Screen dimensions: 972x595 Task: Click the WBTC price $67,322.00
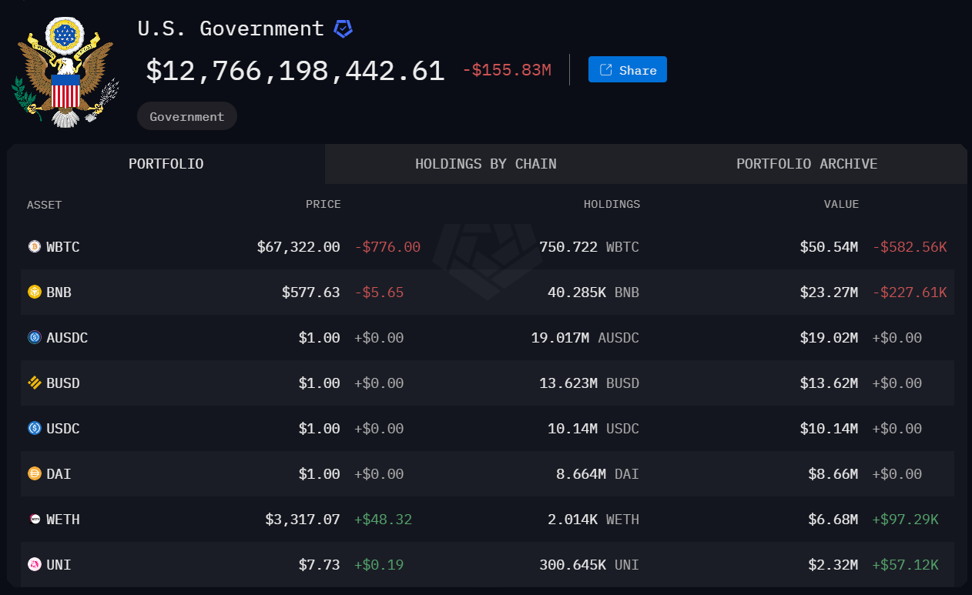point(299,247)
